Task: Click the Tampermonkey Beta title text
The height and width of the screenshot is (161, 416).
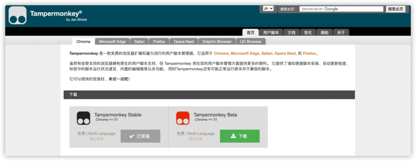Action: pos(215,115)
